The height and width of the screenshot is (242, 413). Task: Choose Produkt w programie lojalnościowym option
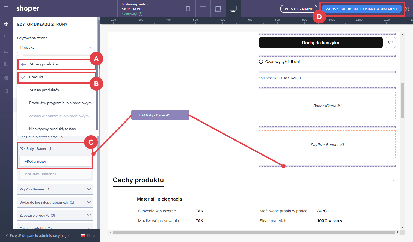(x=60, y=103)
